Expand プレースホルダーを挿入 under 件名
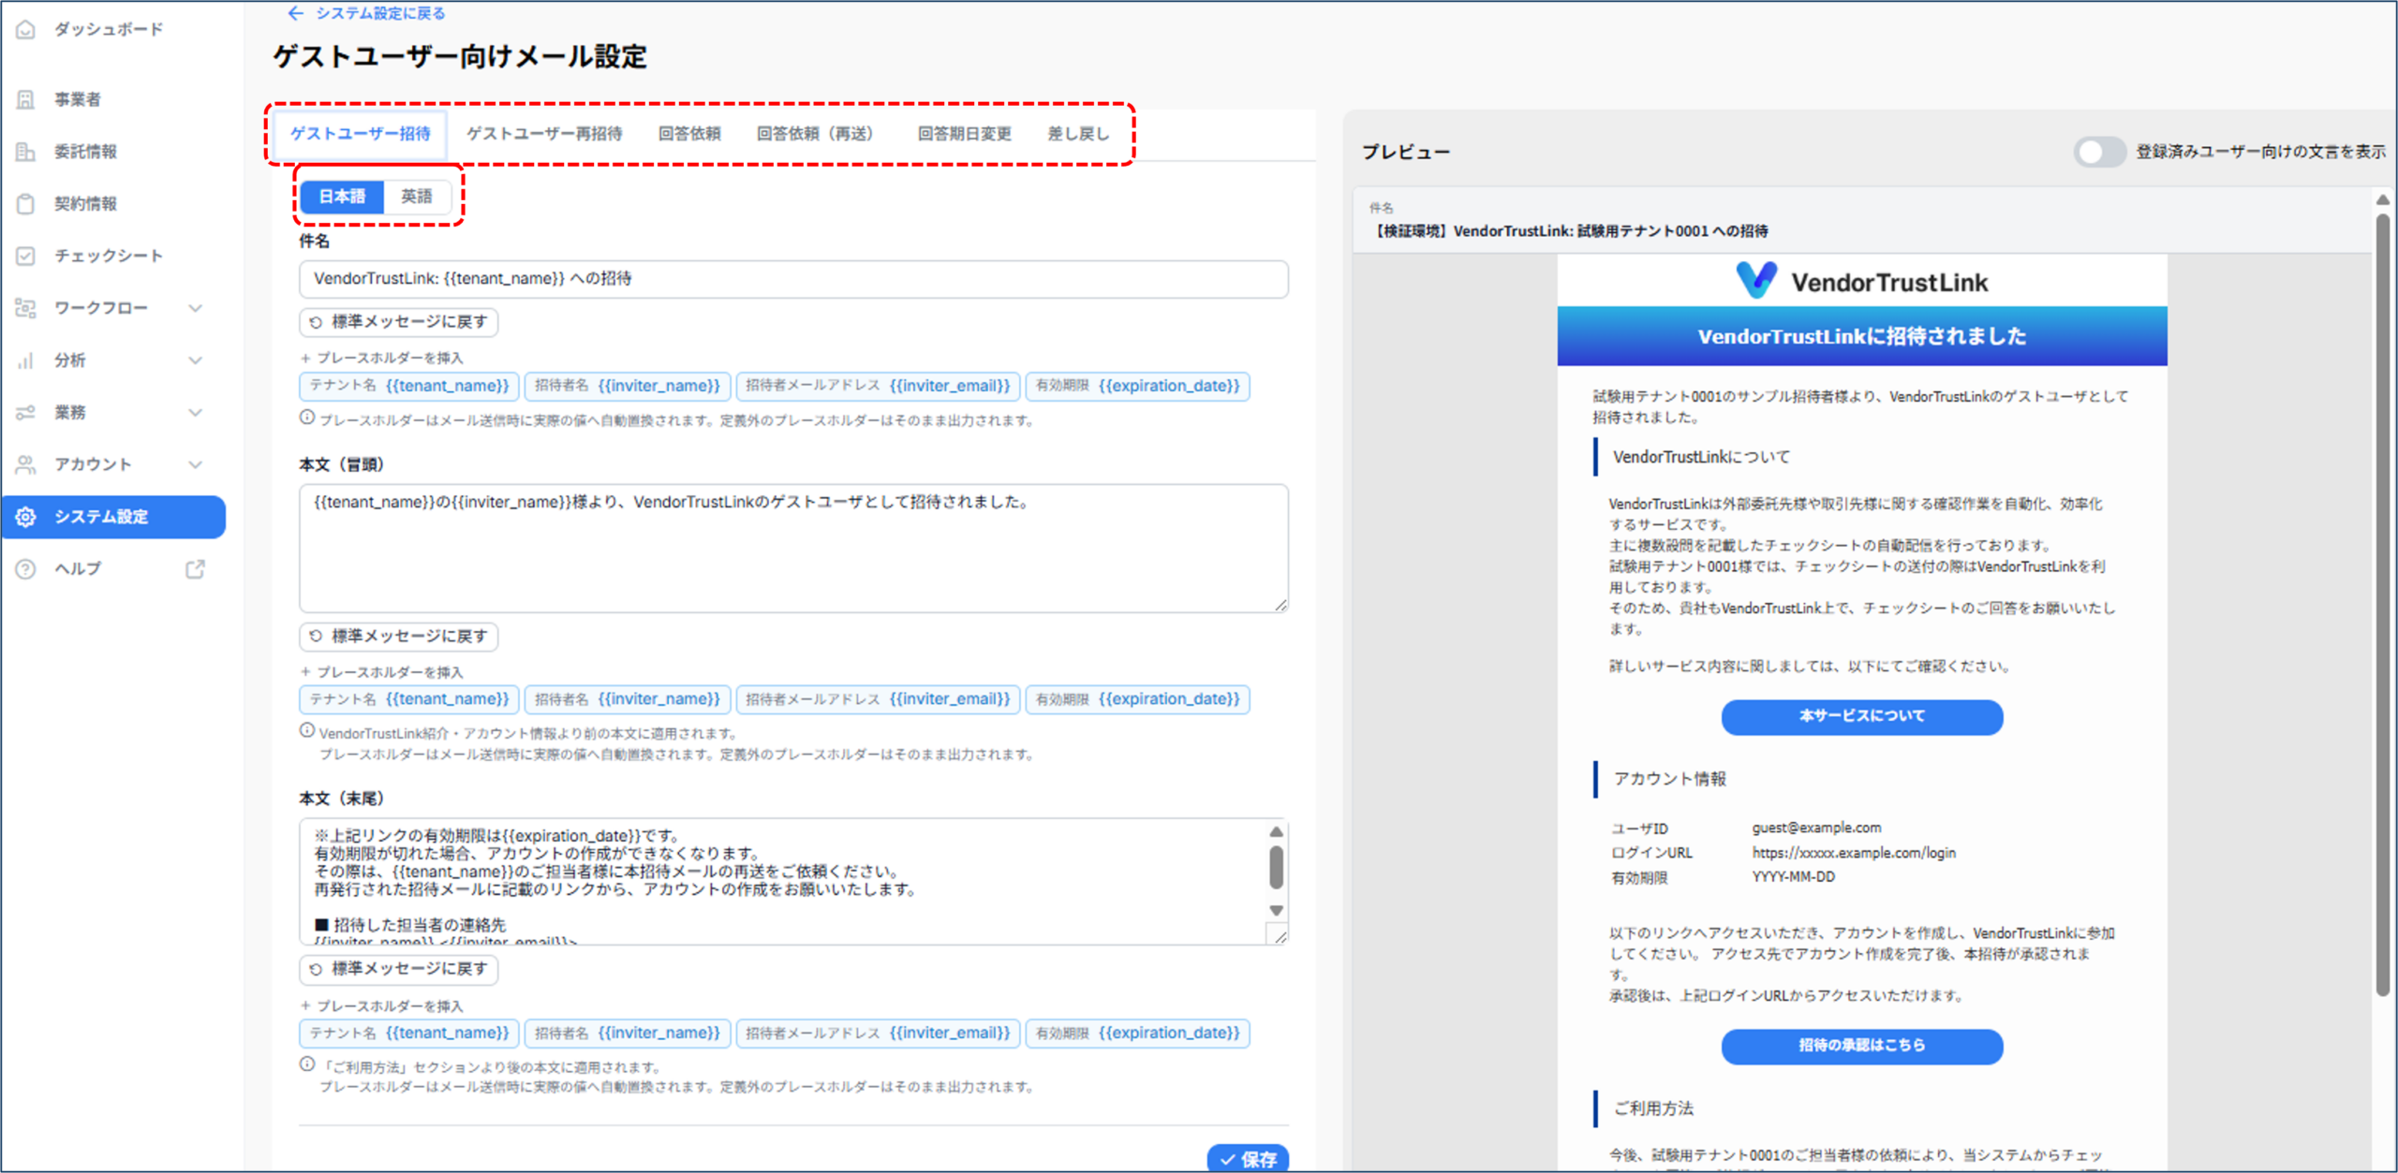Screen dimensions: 2398x1173 (381, 358)
